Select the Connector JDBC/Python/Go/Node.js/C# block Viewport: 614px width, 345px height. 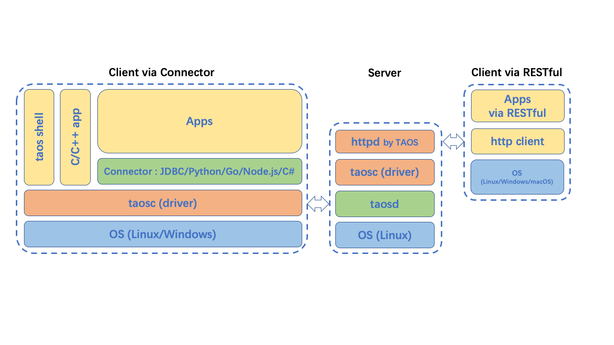point(200,172)
